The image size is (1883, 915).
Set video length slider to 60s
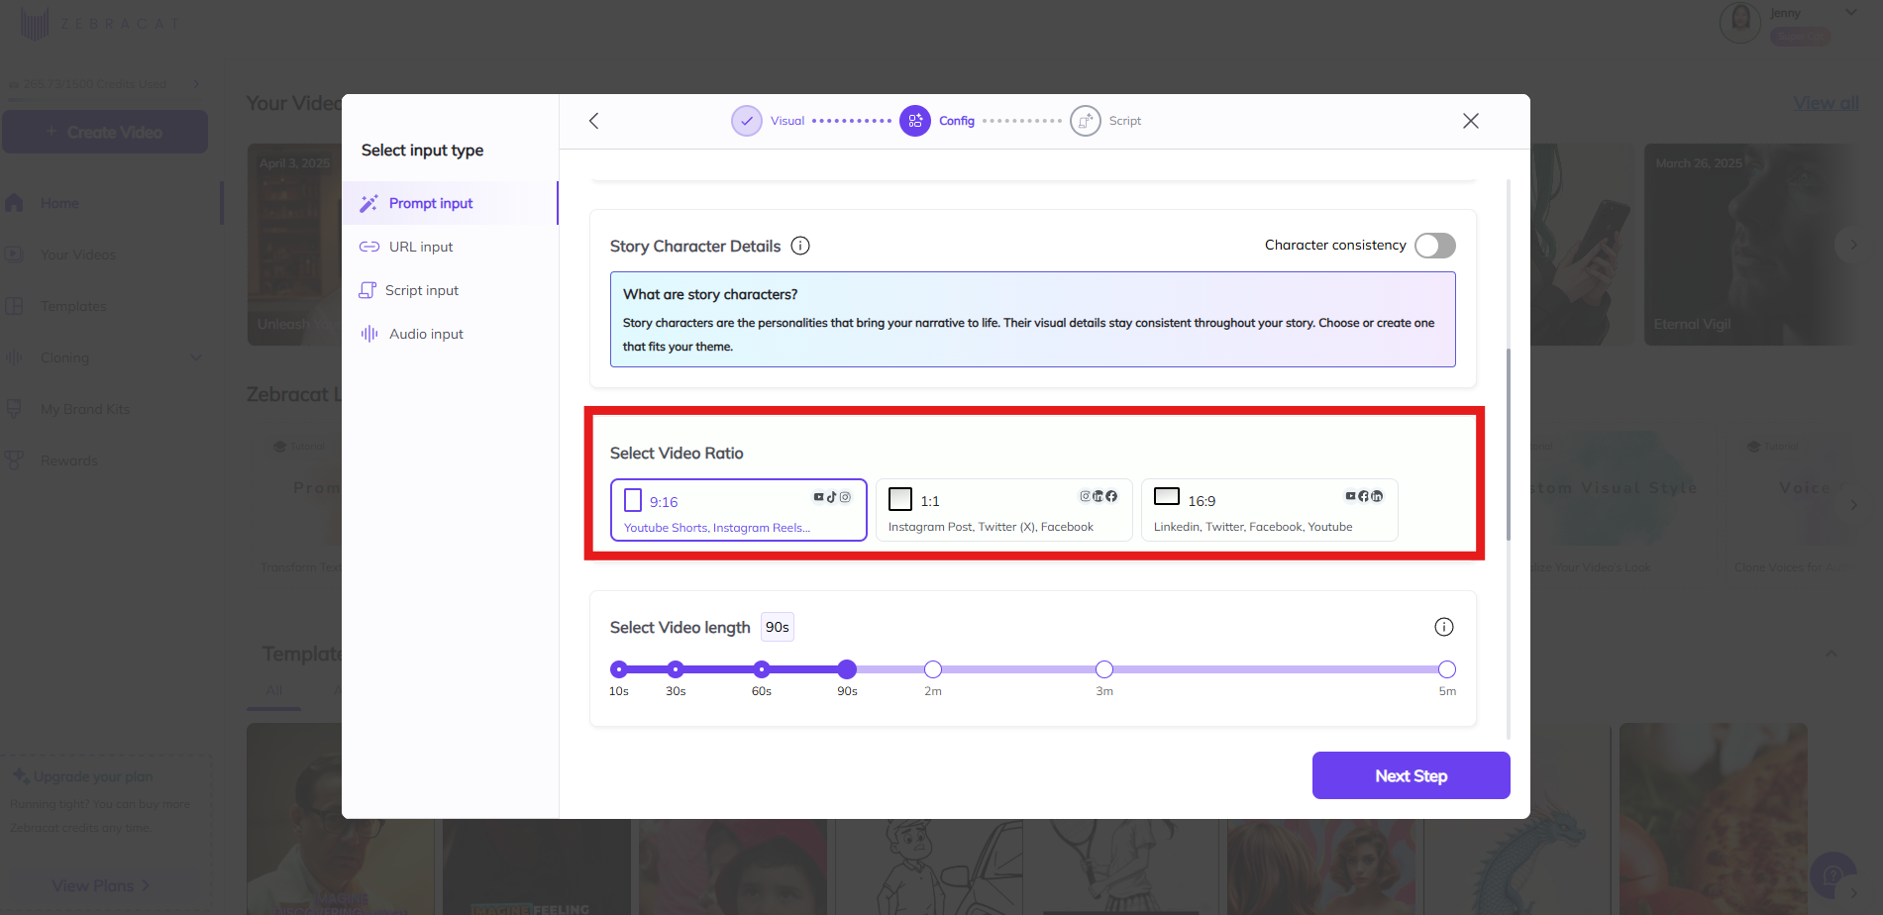tap(762, 669)
